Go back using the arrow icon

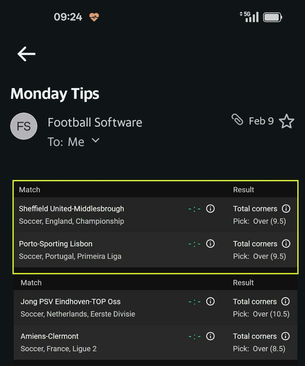(x=27, y=54)
